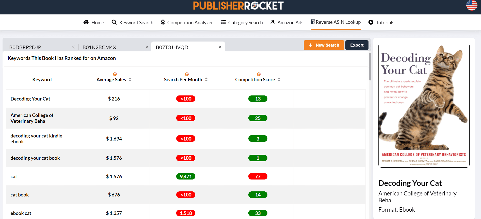Select 'American College of Veterinary Beha' keyword
Image resolution: width=481 pixels, height=219 pixels.
coord(32,118)
